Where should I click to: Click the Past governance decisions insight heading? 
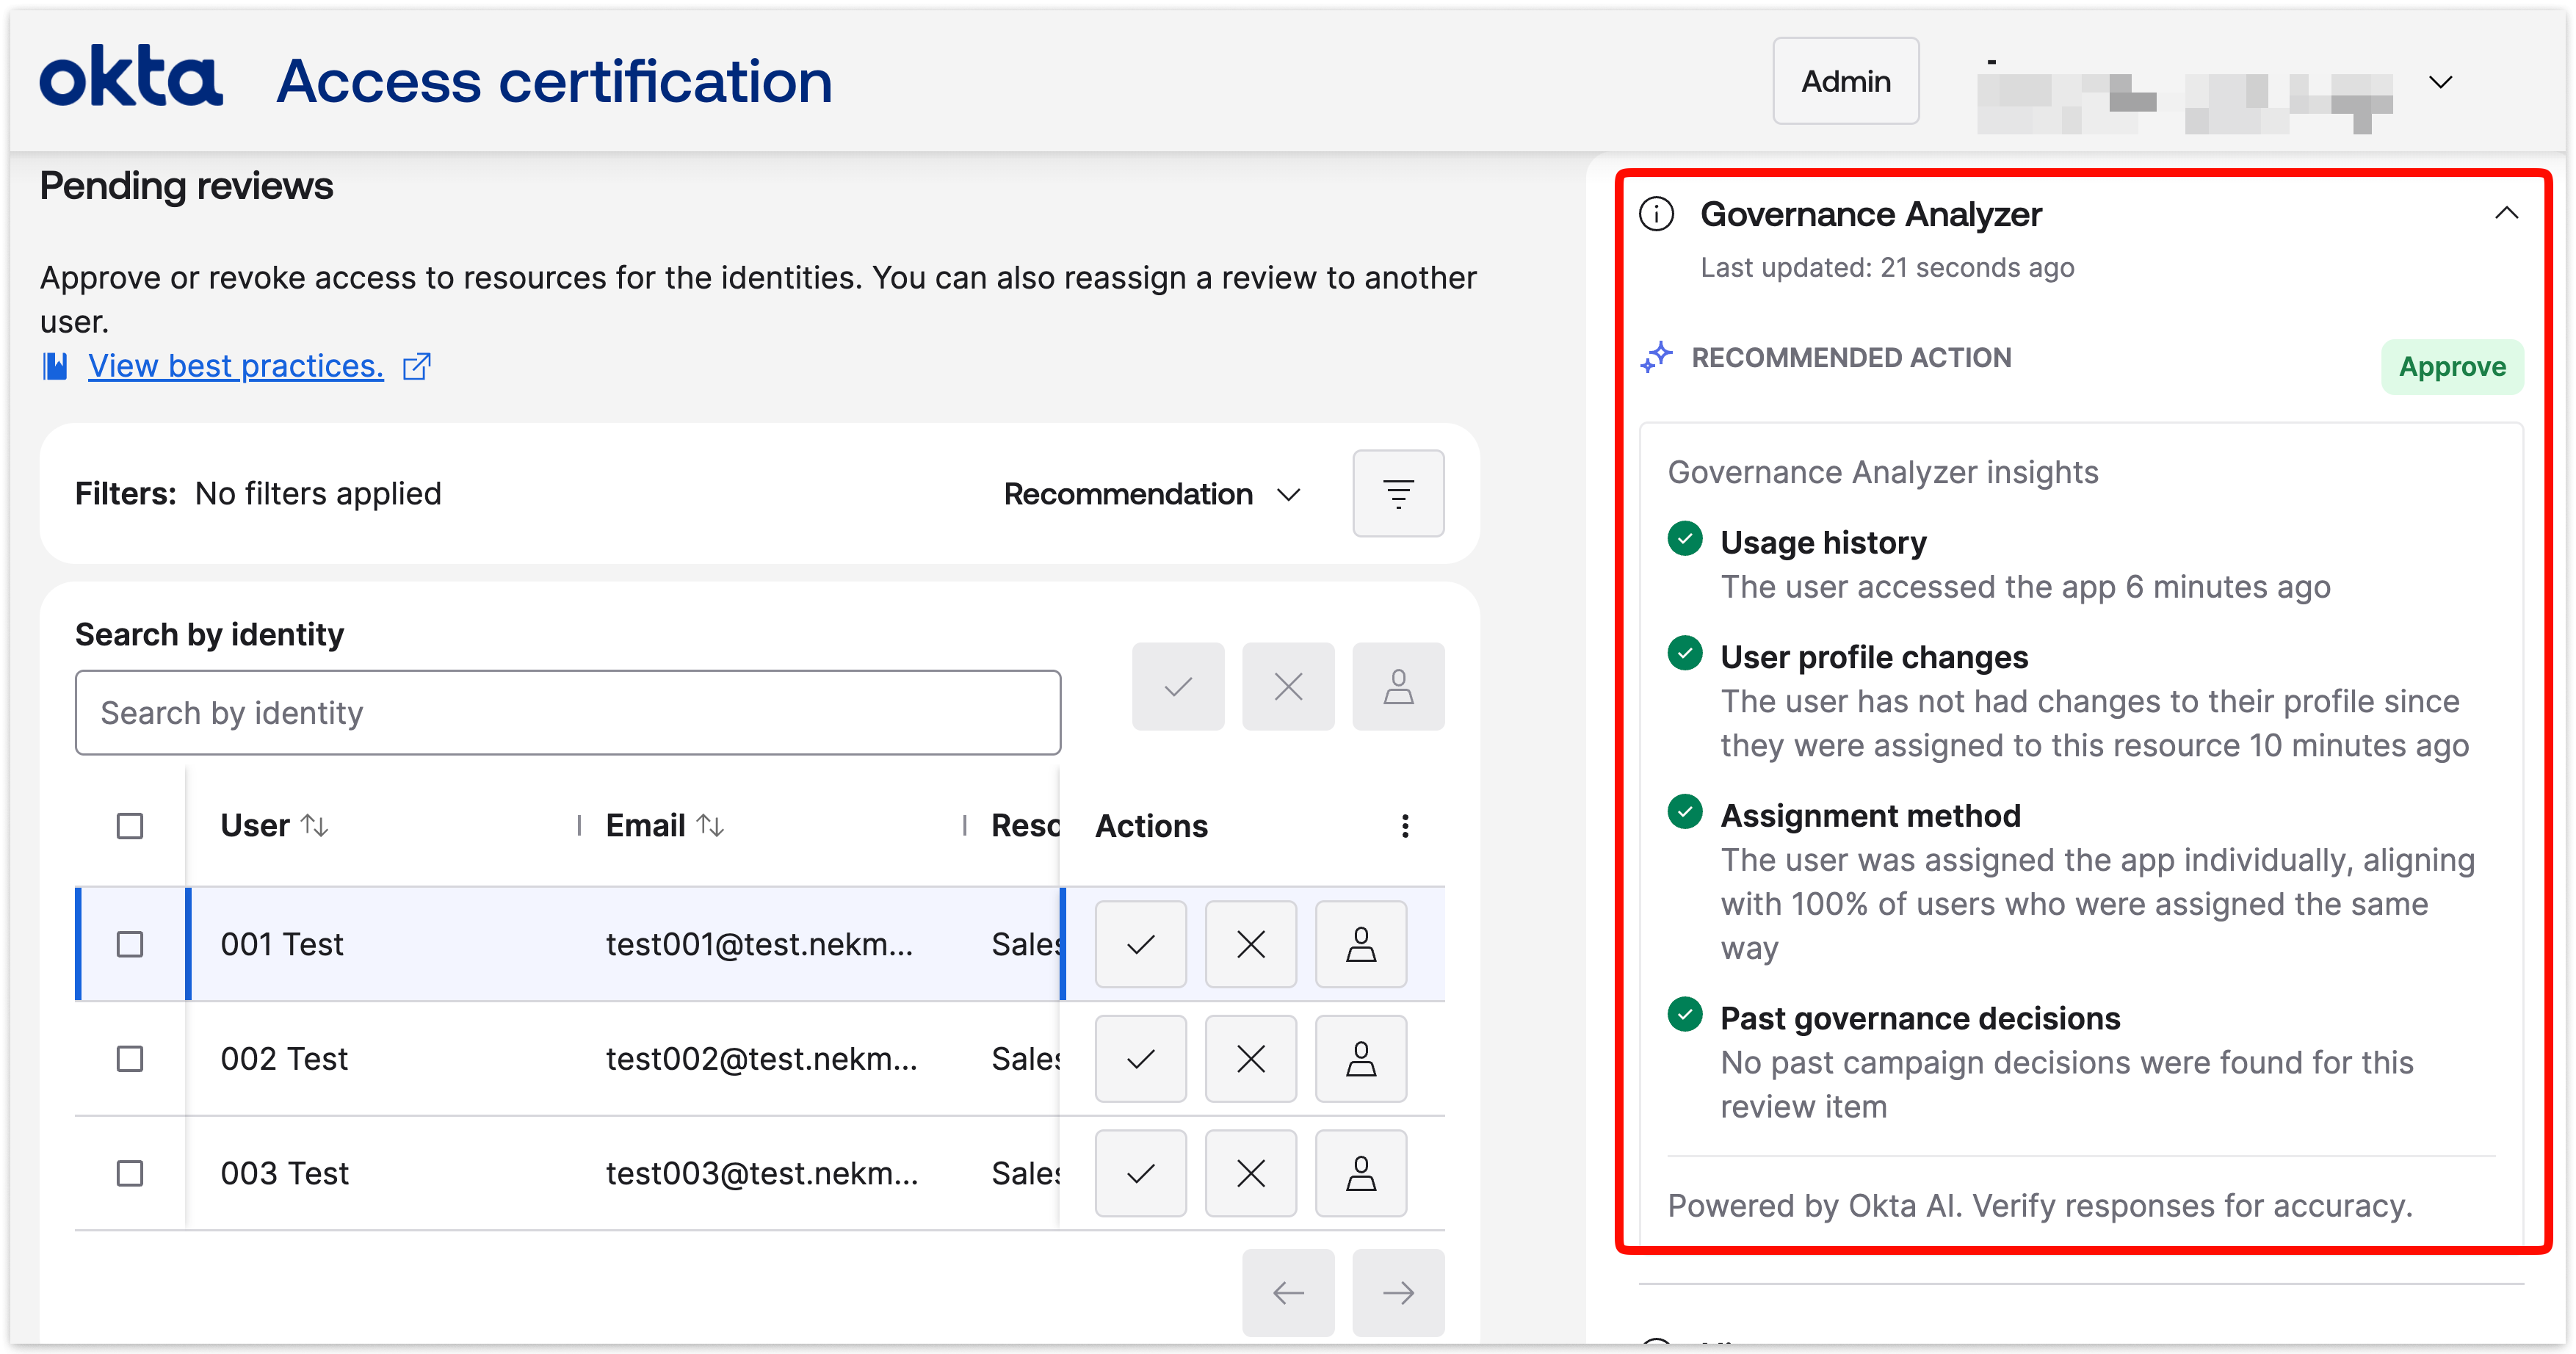1920,1018
